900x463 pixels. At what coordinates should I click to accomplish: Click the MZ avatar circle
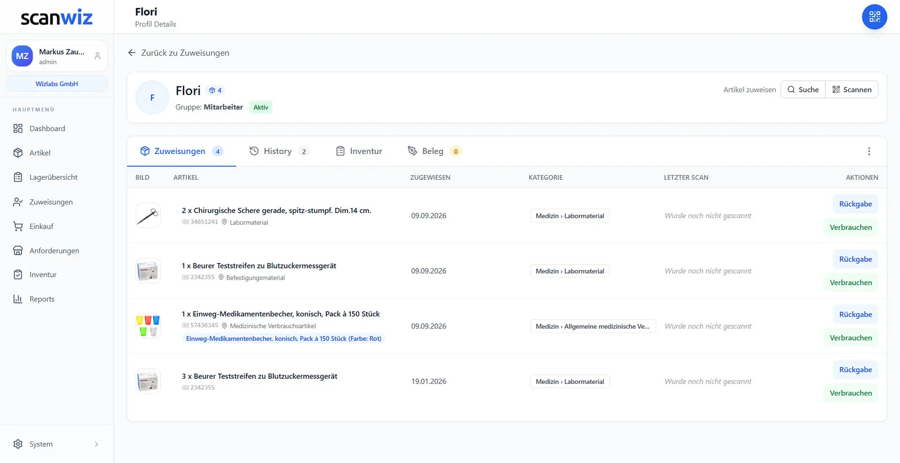tap(22, 56)
